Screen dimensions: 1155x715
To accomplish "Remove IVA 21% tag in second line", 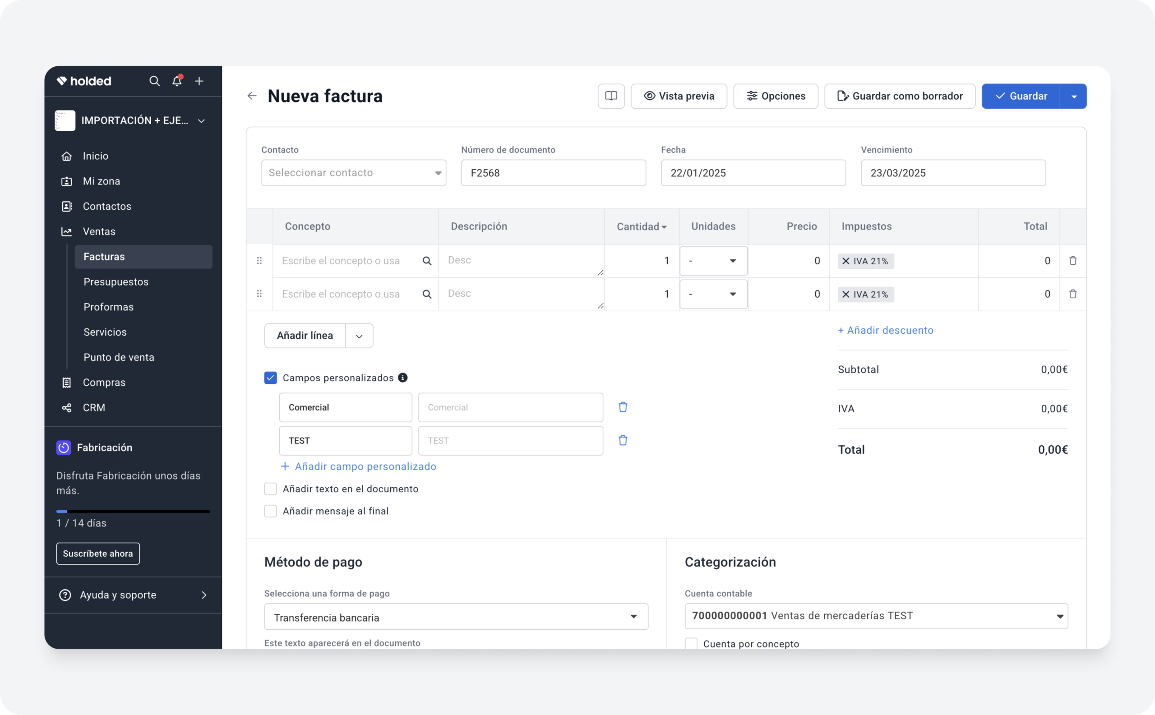I will tap(845, 294).
